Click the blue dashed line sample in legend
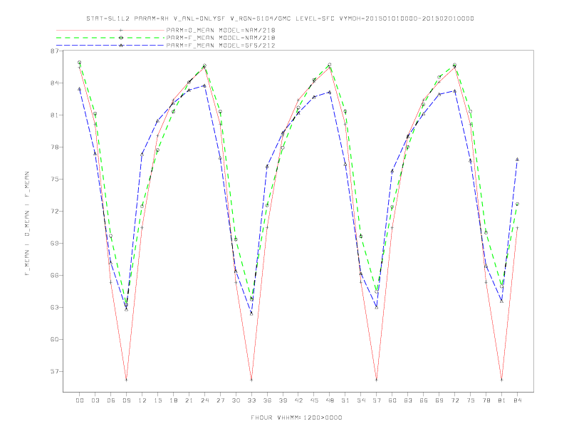 tap(110, 46)
